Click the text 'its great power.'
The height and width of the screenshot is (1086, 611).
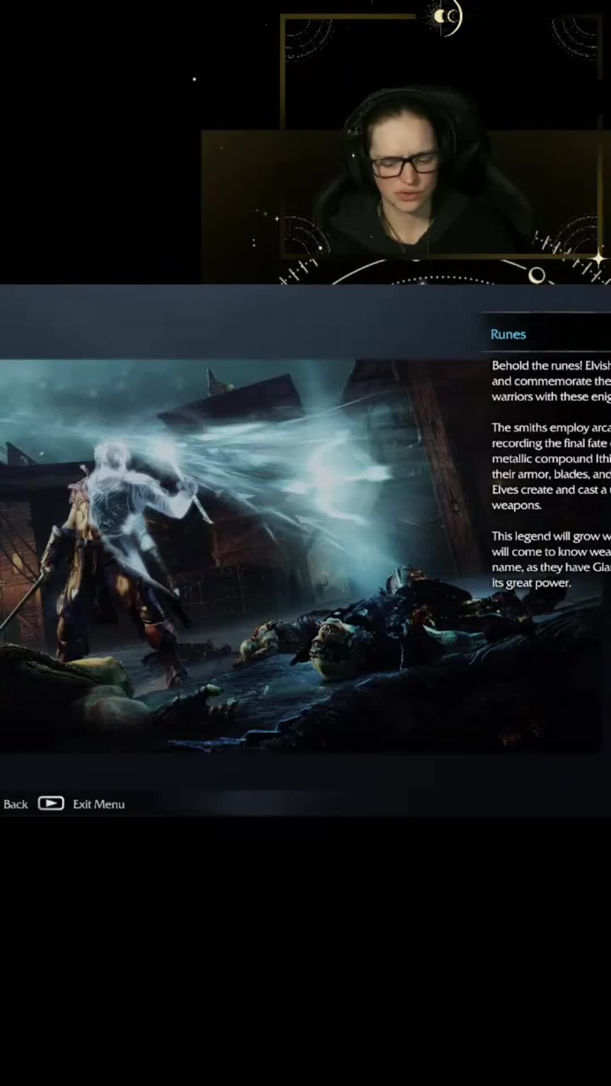tap(531, 583)
